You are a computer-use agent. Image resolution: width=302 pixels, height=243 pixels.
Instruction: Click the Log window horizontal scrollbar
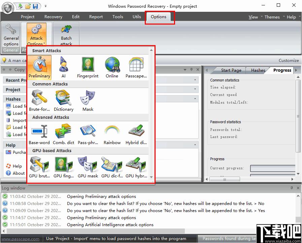tap(96, 231)
